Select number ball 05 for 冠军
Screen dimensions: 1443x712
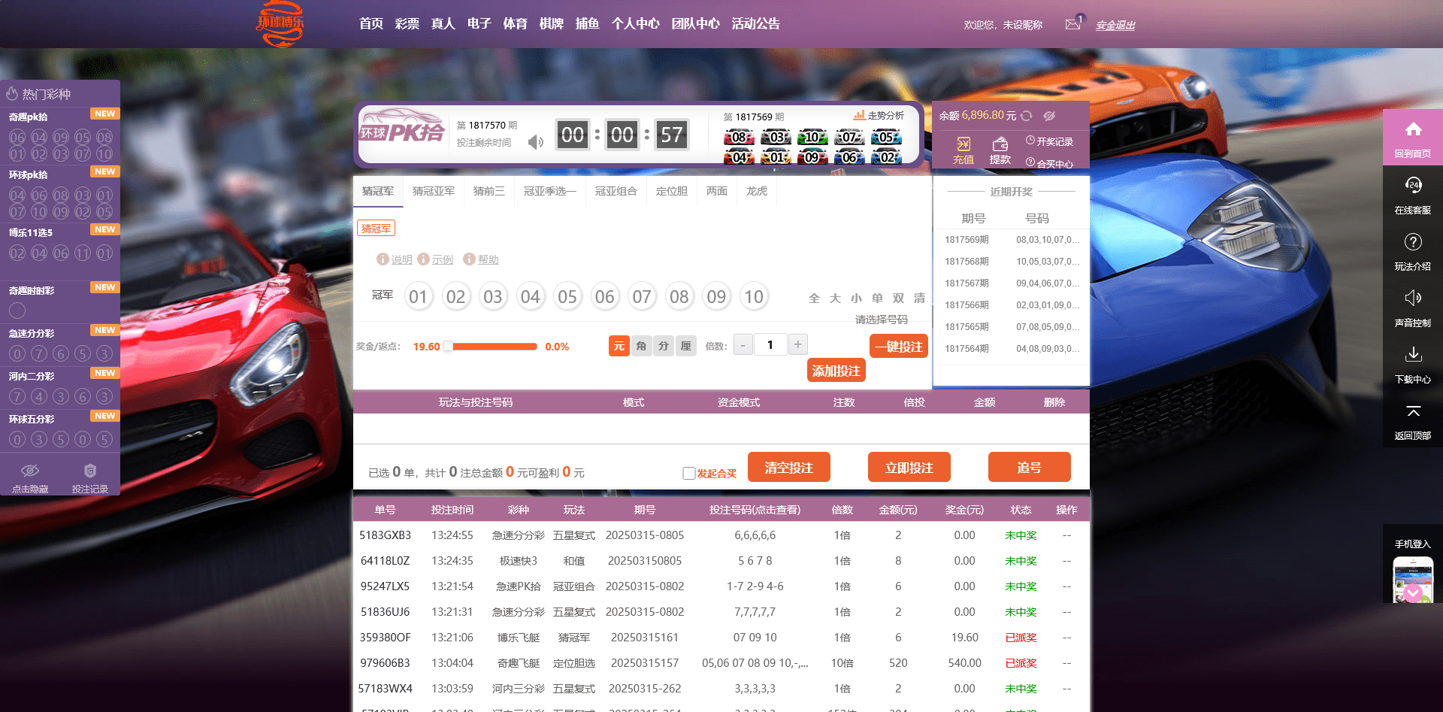click(x=567, y=296)
